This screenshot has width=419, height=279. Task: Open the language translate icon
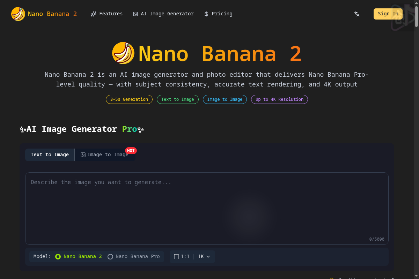coord(357,14)
